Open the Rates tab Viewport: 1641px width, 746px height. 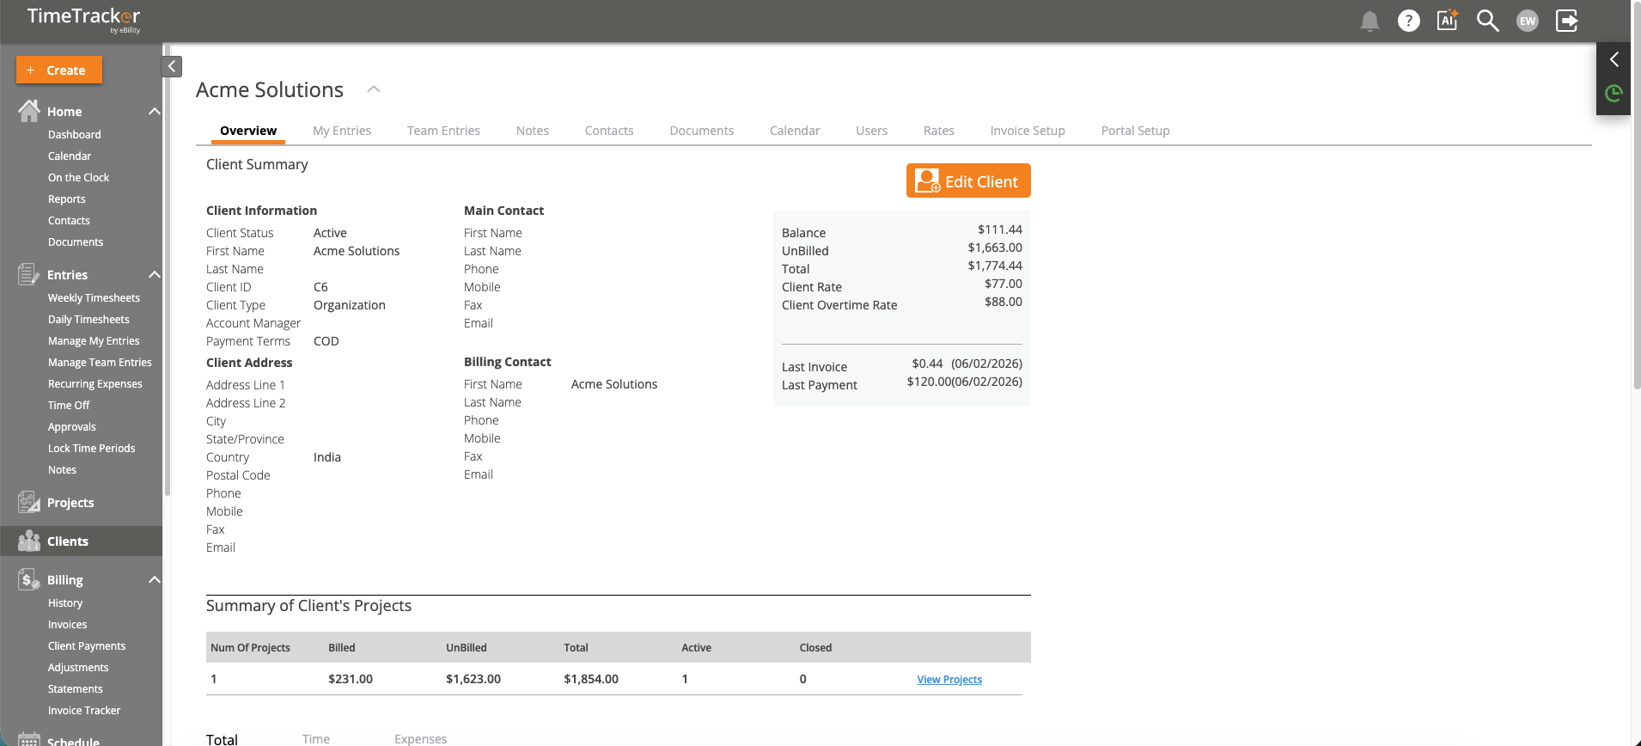[x=939, y=131]
